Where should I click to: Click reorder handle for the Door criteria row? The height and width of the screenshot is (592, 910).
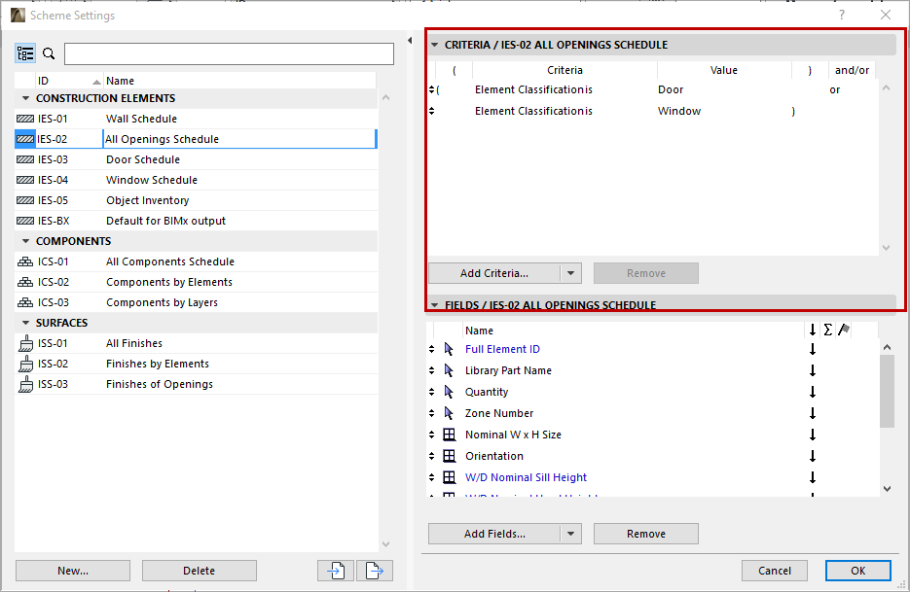pos(431,89)
